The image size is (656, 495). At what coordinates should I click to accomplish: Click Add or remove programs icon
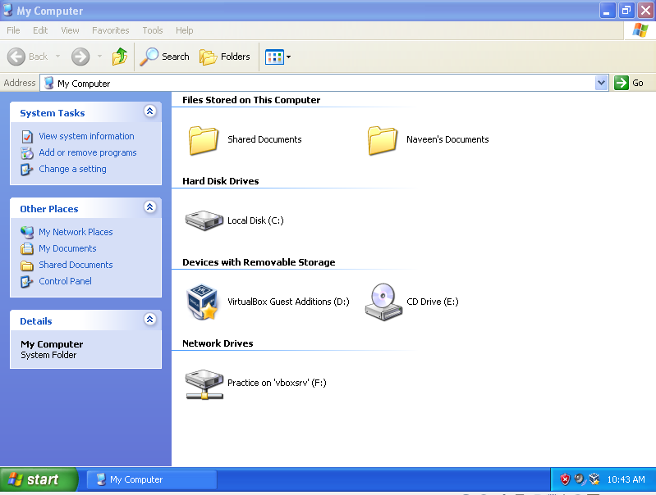[x=27, y=153]
